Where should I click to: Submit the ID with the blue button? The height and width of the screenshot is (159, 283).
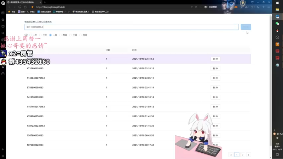[x=246, y=27]
